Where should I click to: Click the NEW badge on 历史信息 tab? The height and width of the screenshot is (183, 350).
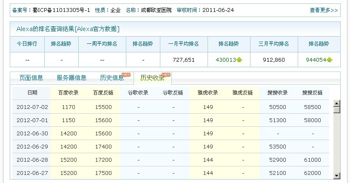126,74
